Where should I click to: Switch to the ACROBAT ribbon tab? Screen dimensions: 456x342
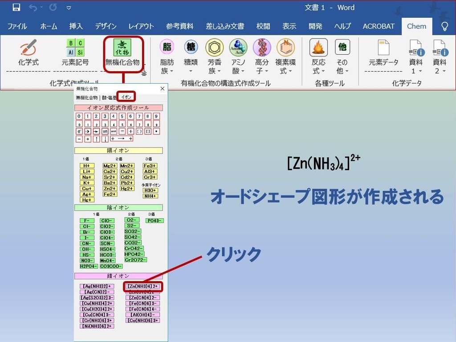(379, 26)
